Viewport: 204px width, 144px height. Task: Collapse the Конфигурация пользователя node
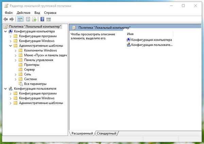click(x=5, y=89)
